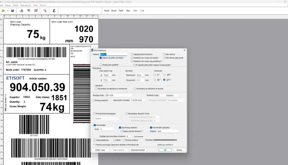Check Wycentruj na etykiecie w pionie

tap(135, 89)
